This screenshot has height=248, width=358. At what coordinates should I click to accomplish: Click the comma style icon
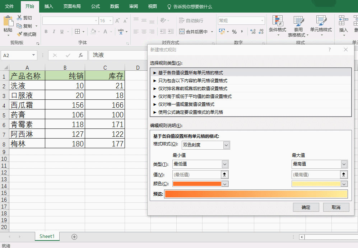pyautogui.click(x=242, y=32)
